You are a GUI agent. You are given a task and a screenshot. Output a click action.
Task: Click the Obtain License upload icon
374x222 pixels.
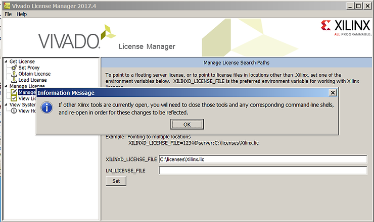[x=14, y=74]
